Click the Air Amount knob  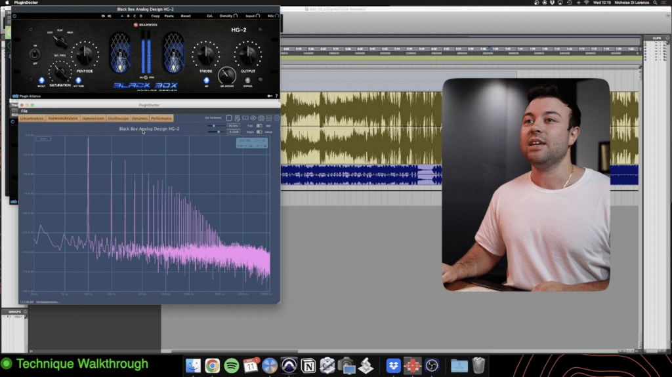[x=226, y=76]
